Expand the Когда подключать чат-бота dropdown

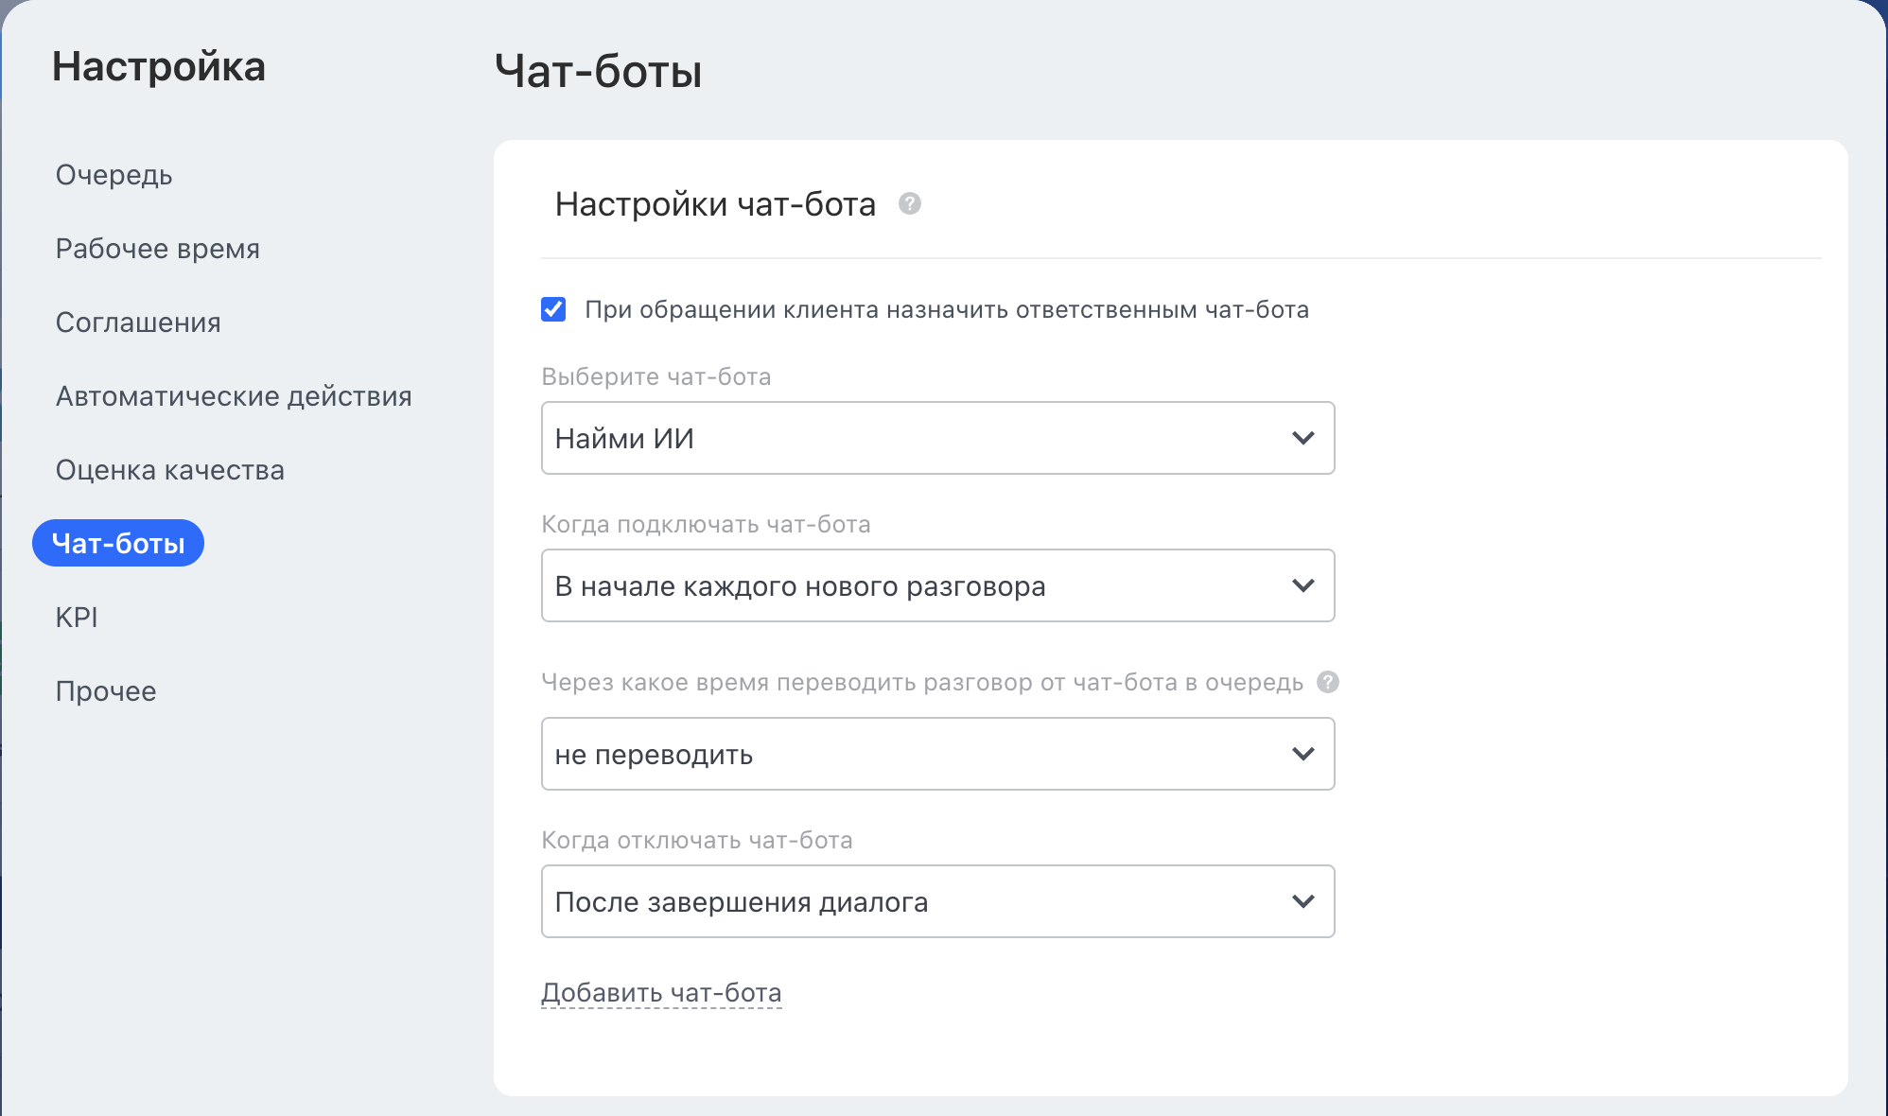click(936, 585)
